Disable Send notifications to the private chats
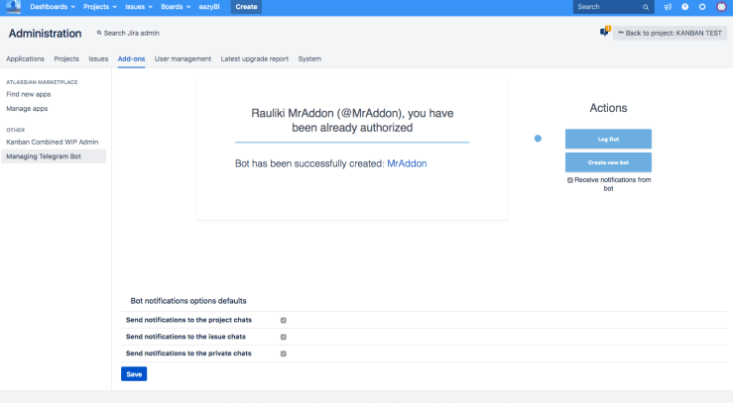Viewport: 733px width, 403px height. tap(284, 353)
